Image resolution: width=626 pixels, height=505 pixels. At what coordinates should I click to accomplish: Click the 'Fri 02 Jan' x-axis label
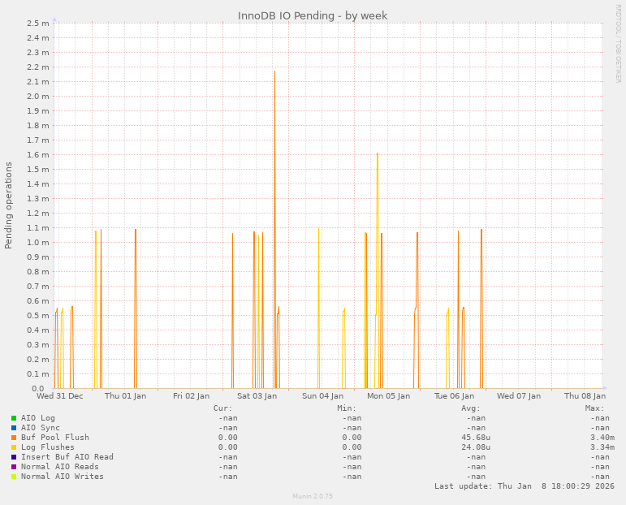click(192, 396)
